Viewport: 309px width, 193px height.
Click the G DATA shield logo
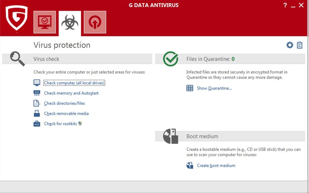click(x=17, y=18)
